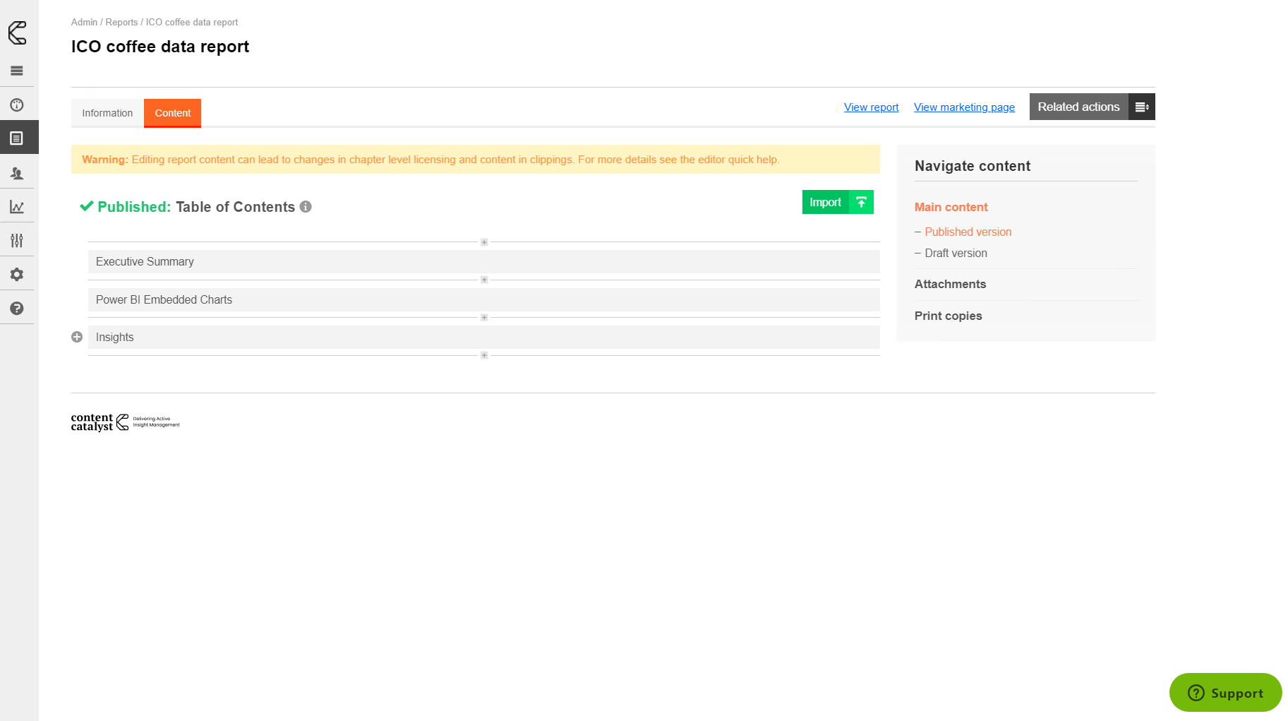Open the hamburger menu in the sidebar

pos(18,71)
